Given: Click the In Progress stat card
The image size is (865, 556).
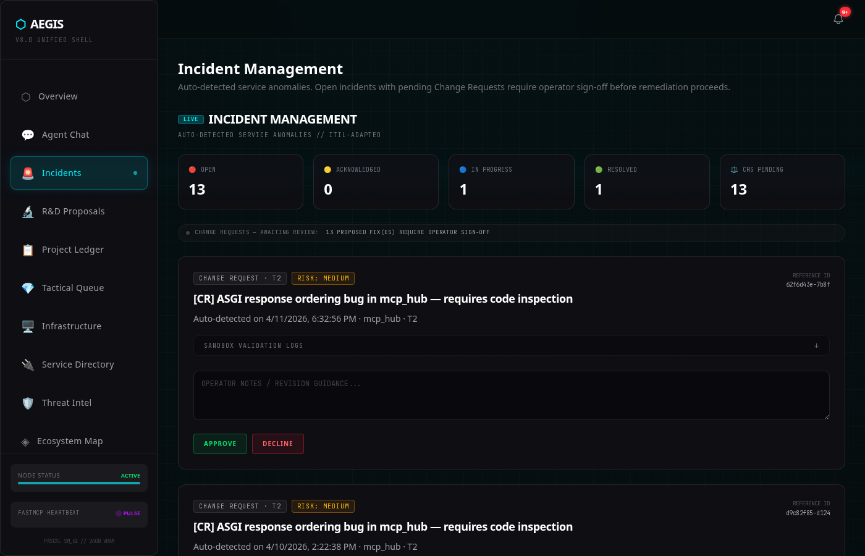Looking at the screenshot, I should 512,182.
